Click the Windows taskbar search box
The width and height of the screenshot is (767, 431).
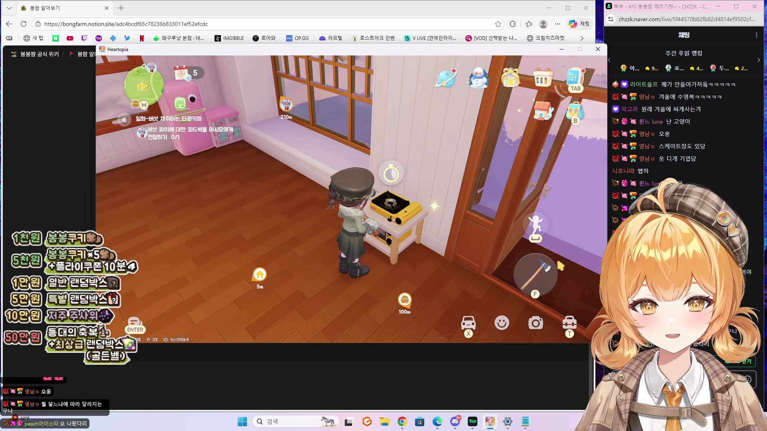coord(296,421)
